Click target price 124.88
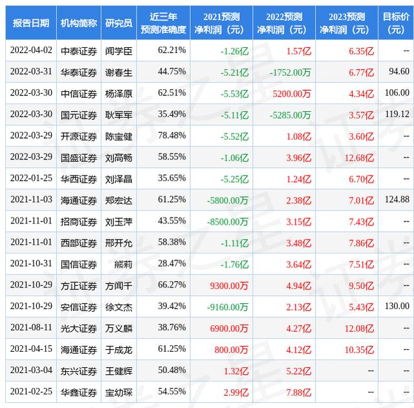Screen dimensions: 414x408 397,199
